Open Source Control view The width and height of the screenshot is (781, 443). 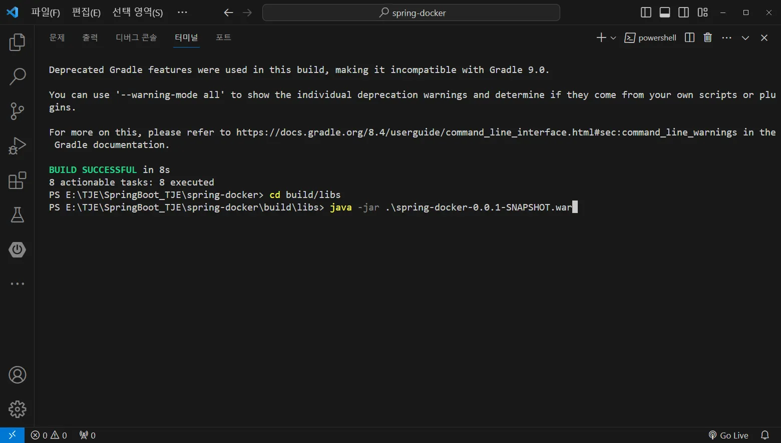17,111
